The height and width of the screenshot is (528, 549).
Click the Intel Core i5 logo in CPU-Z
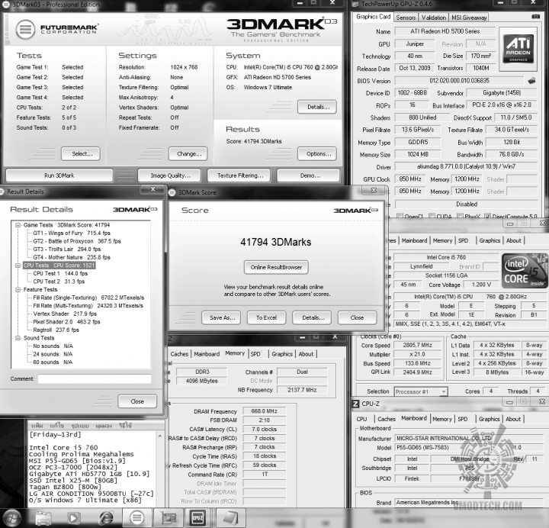[525, 271]
